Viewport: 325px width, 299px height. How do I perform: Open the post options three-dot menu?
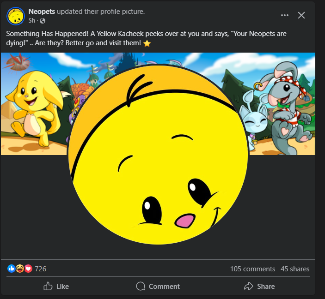pyautogui.click(x=285, y=15)
